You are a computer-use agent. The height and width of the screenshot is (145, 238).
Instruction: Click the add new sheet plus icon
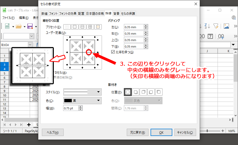click(x=29, y=125)
